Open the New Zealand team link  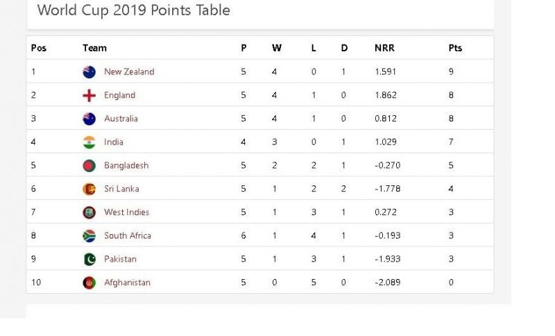point(129,72)
